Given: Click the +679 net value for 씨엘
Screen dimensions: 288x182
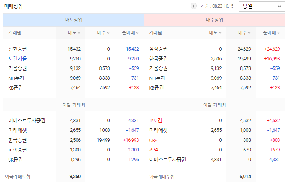Looking at the screenshot, I should click(275, 150).
